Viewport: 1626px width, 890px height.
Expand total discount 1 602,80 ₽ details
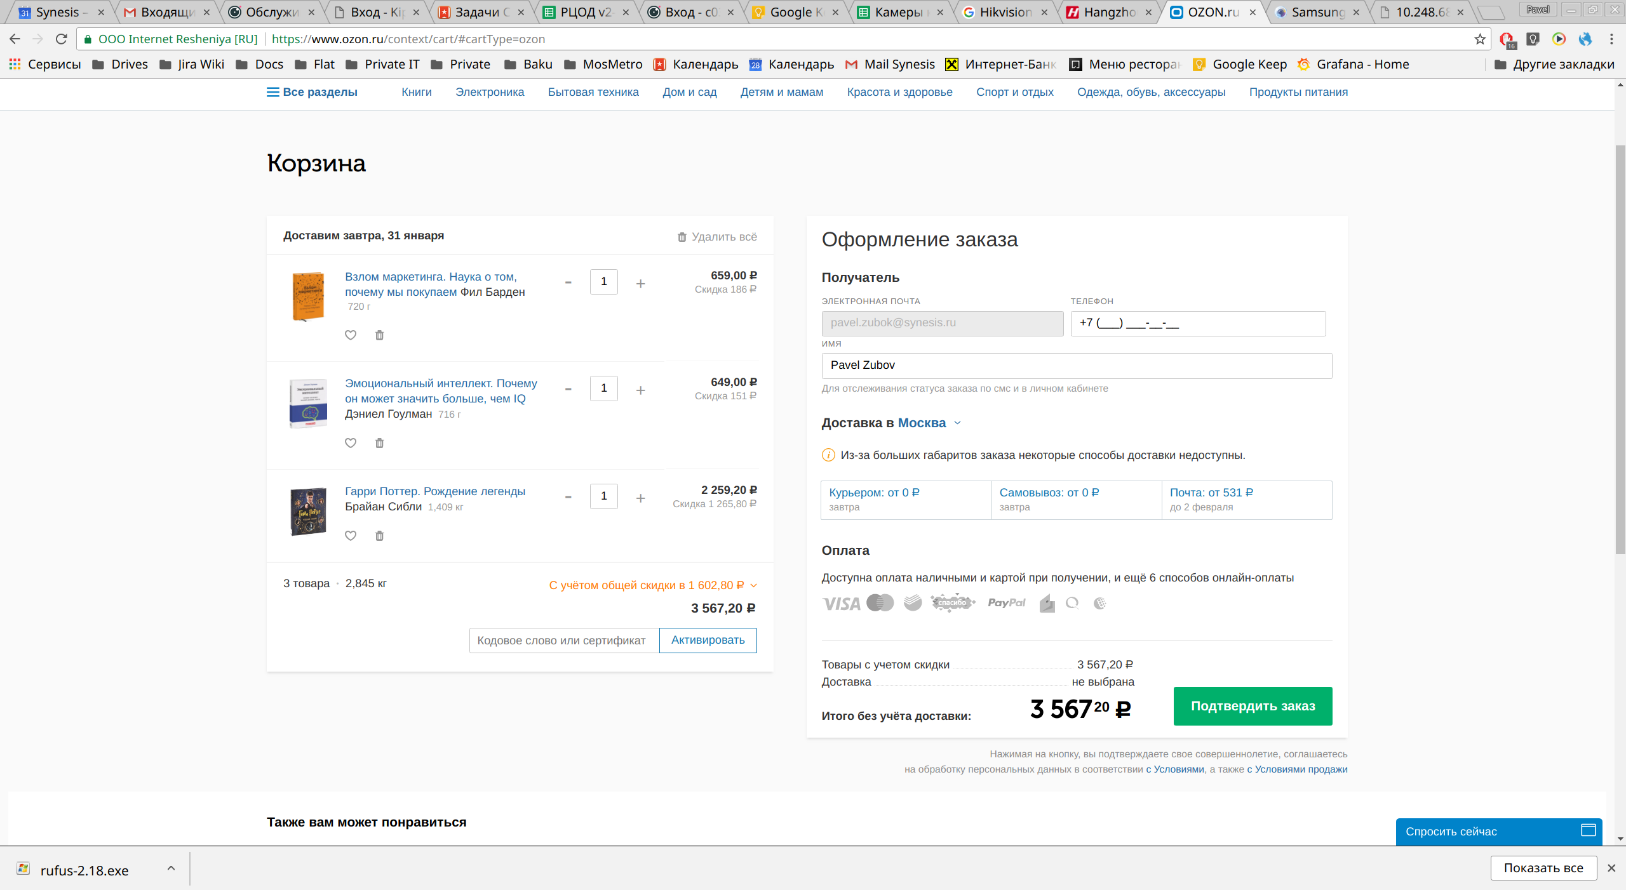click(653, 585)
